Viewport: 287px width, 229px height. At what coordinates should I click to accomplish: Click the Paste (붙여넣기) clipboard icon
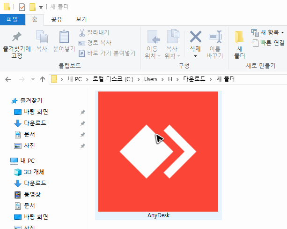[x=64, y=37]
